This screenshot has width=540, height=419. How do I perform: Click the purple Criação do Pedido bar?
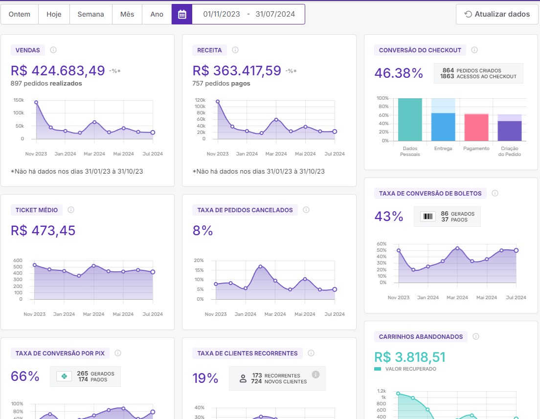pyautogui.click(x=509, y=131)
